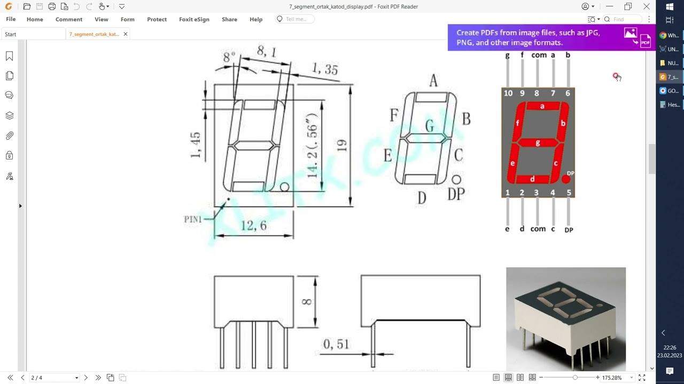Open the Layers panel

click(9, 116)
